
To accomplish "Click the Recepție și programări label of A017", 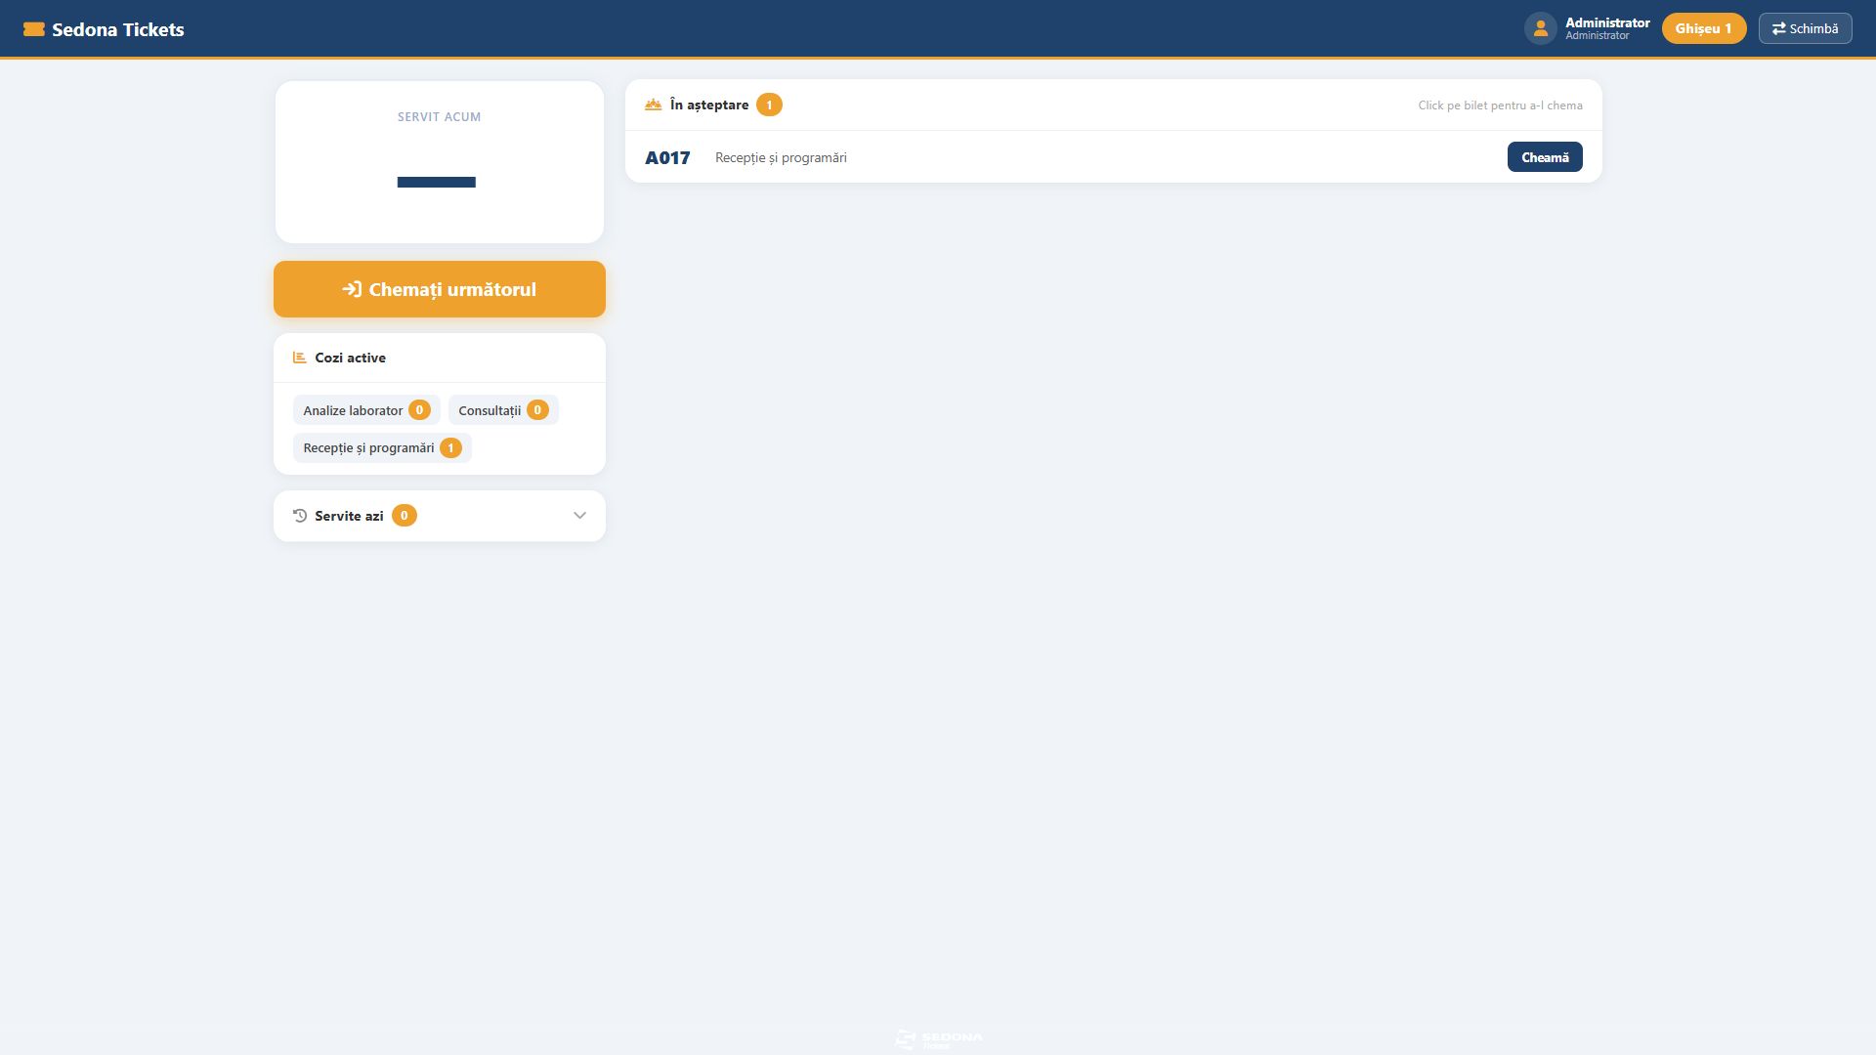I will click(x=781, y=157).
